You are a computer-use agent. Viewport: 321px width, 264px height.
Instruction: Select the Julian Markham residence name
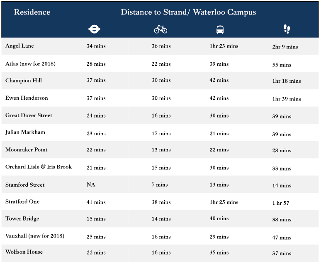25,132
